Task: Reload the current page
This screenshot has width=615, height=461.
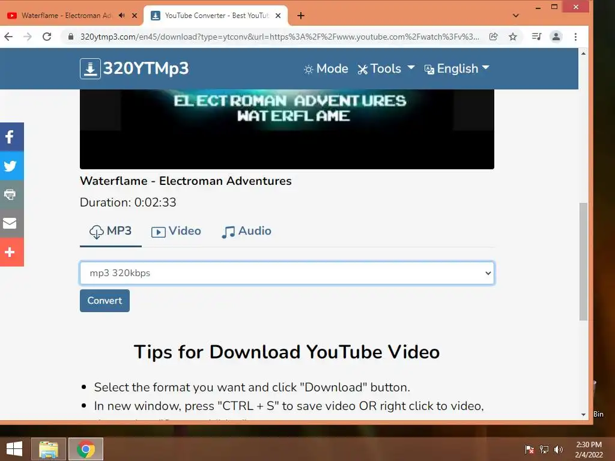Action: [47, 37]
